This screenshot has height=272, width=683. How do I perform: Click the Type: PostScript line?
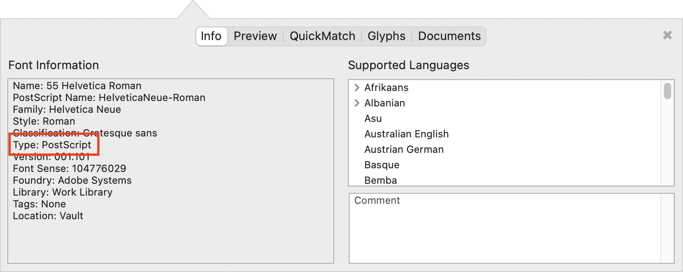tap(52, 145)
